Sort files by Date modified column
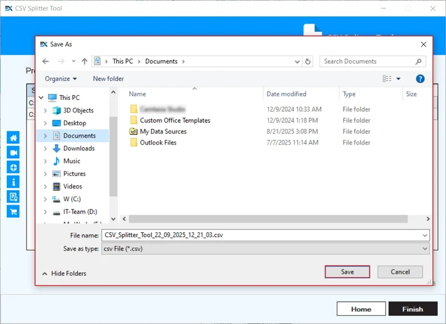This screenshot has width=446, height=324. coord(286,94)
